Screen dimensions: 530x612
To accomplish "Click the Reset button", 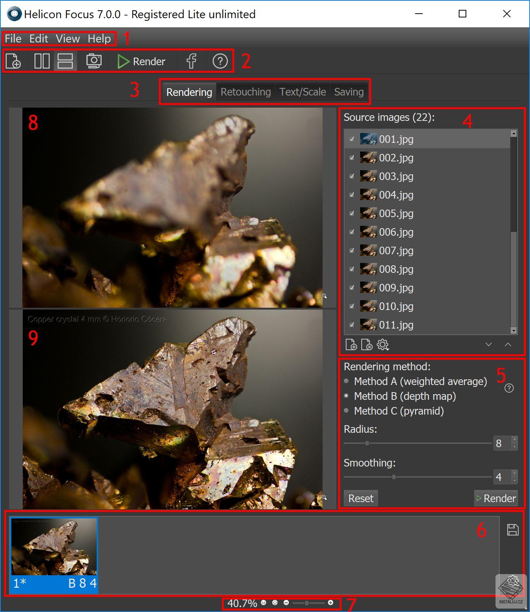I will (361, 498).
